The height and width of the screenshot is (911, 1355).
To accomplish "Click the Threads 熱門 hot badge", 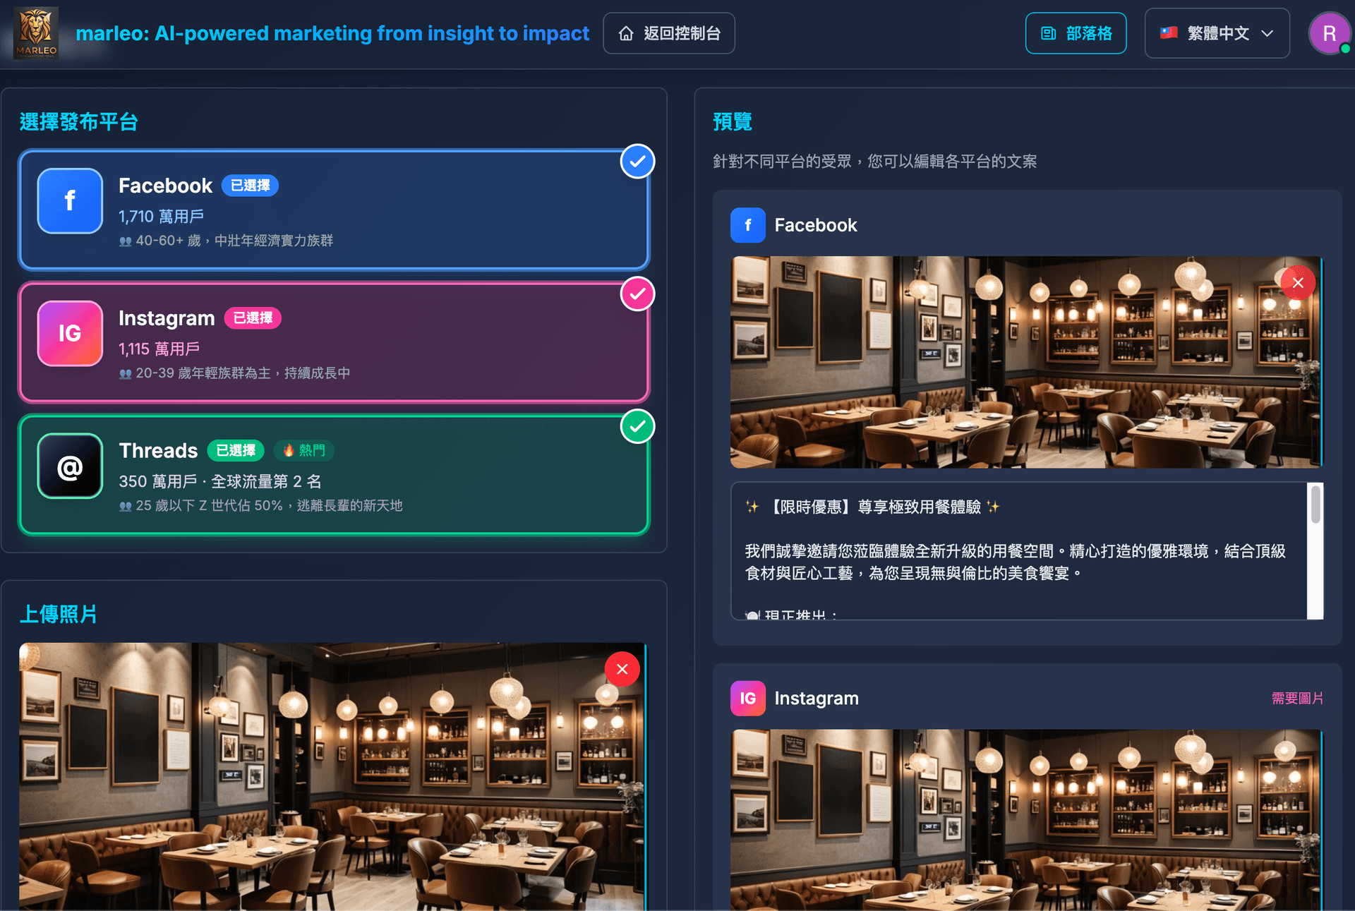I will [x=304, y=450].
